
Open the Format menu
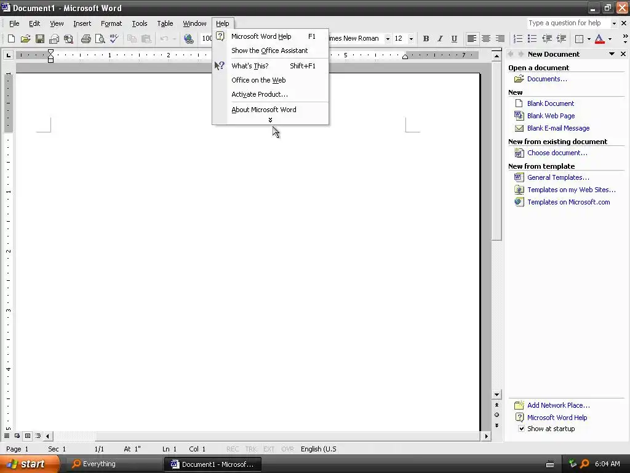point(111,23)
